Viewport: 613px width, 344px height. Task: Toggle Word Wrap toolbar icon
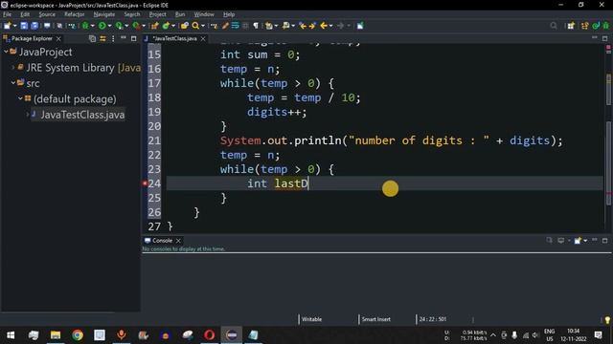(x=235, y=26)
